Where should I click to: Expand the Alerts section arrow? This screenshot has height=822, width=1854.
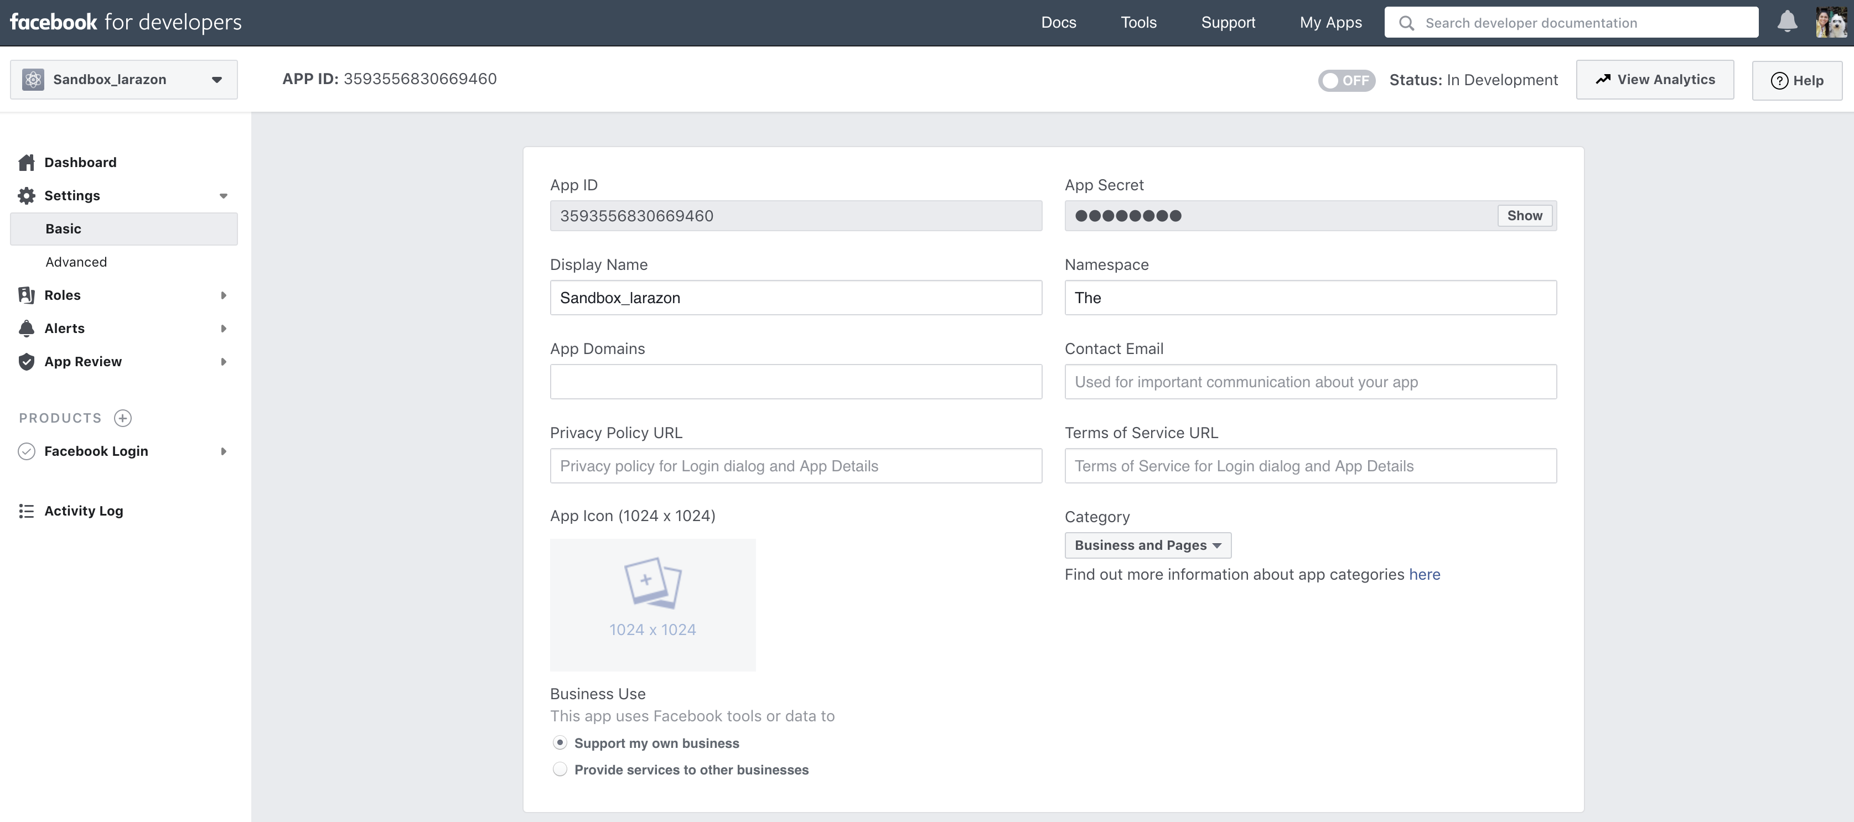tap(223, 328)
